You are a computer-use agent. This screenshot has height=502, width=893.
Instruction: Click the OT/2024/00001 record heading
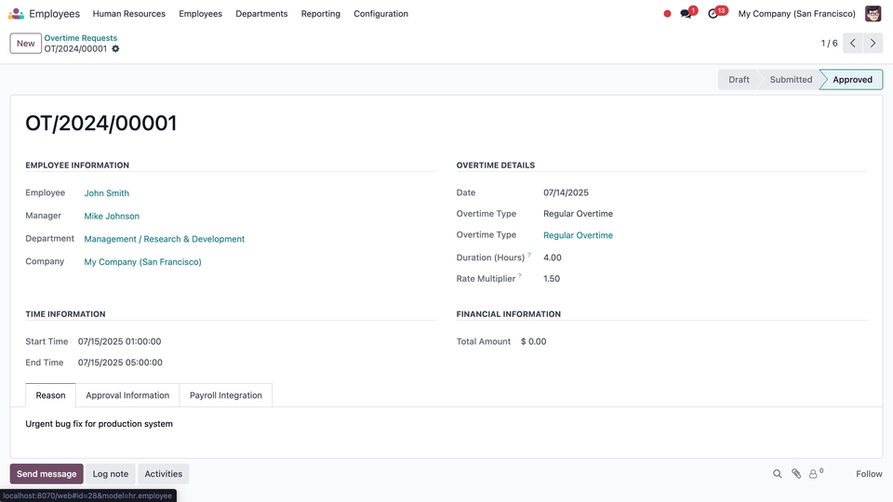tap(101, 123)
